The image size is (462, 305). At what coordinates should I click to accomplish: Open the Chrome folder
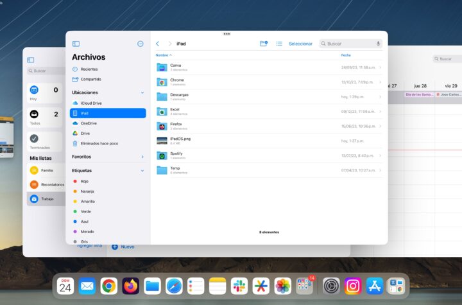pos(269,82)
